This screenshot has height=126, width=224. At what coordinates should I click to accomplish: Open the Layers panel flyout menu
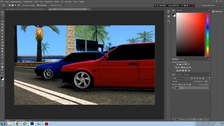[209, 75]
